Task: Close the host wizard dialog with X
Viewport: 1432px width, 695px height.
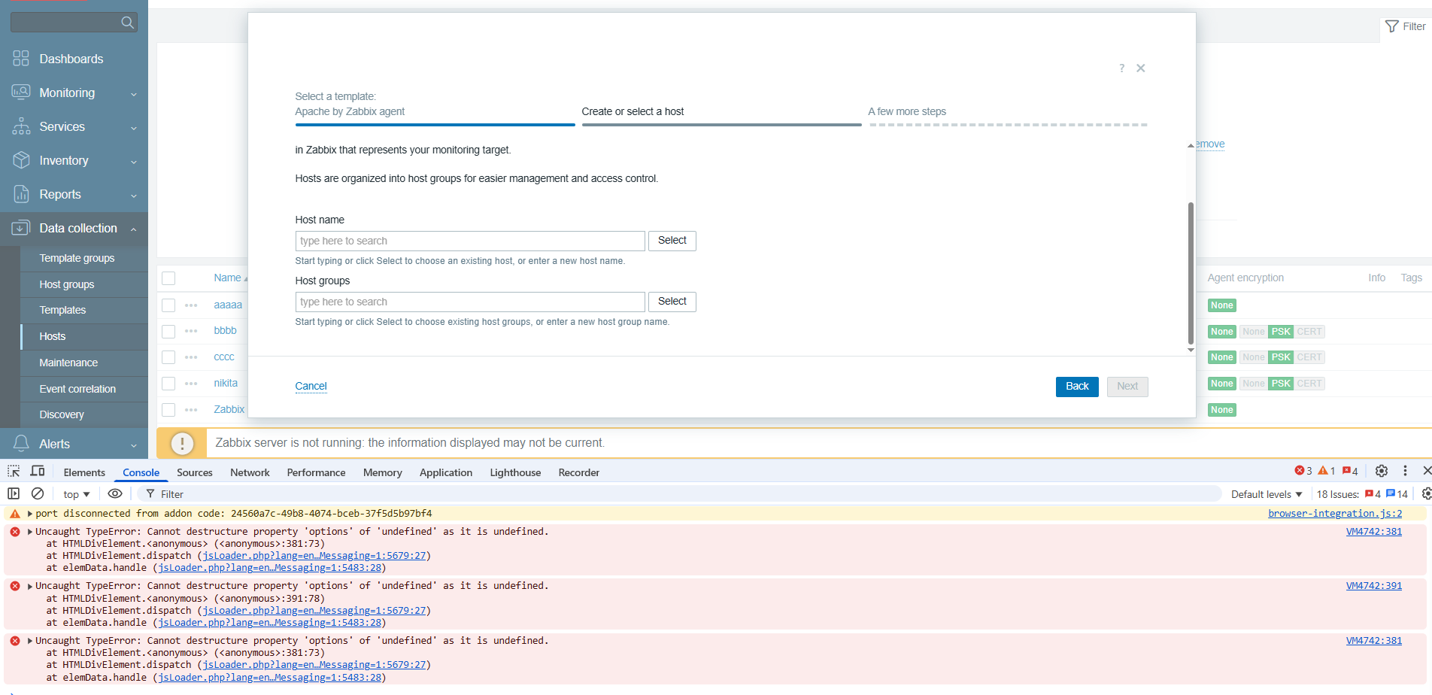Action: coord(1141,68)
